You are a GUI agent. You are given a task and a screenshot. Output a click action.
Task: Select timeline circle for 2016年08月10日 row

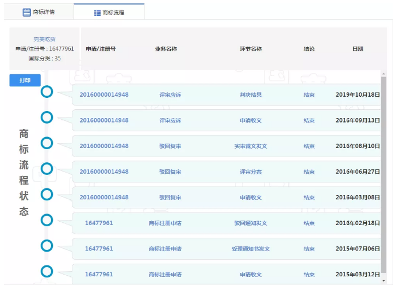[x=47, y=143]
